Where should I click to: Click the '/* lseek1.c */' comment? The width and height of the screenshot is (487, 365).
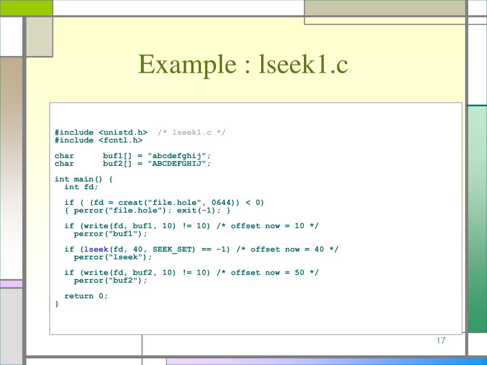pos(192,133)
